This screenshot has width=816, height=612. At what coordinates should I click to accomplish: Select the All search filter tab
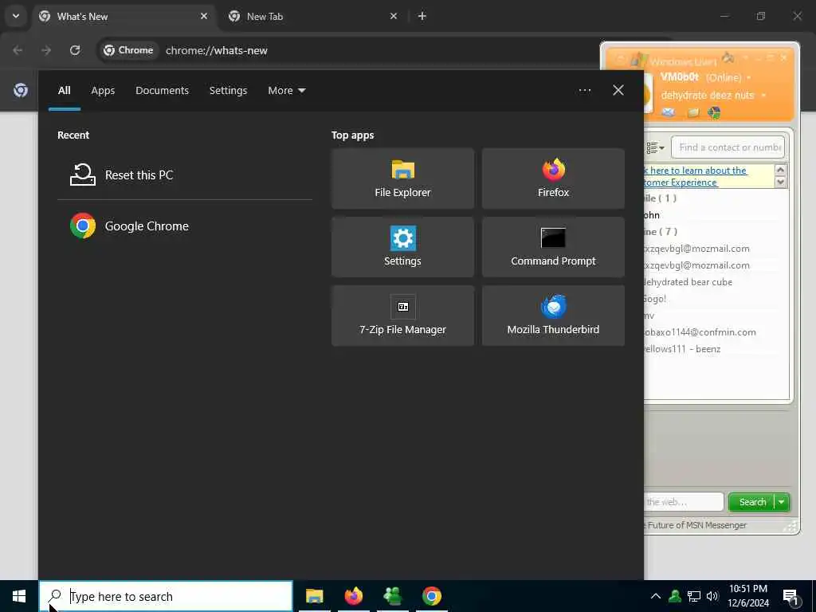64,91
